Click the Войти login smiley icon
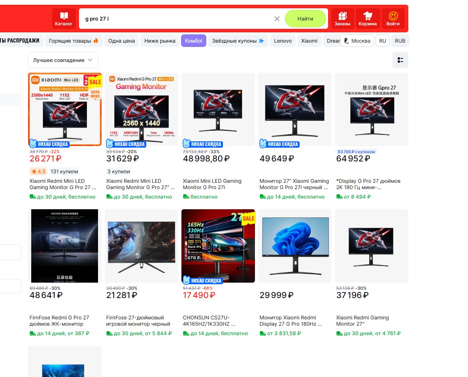468x377 pixels. pos(393,19)
